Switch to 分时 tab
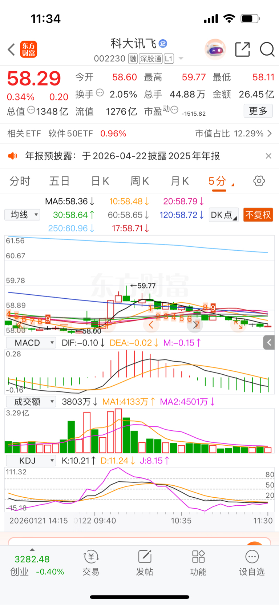Screen dimensions: 279x605 [20, 181]
